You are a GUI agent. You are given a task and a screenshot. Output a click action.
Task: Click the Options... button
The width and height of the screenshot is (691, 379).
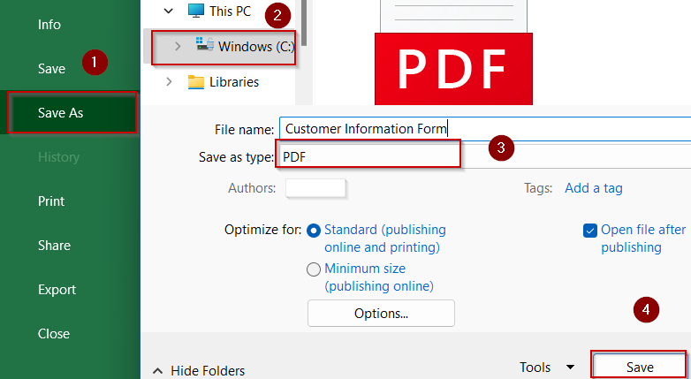click(x=381, y=314)
